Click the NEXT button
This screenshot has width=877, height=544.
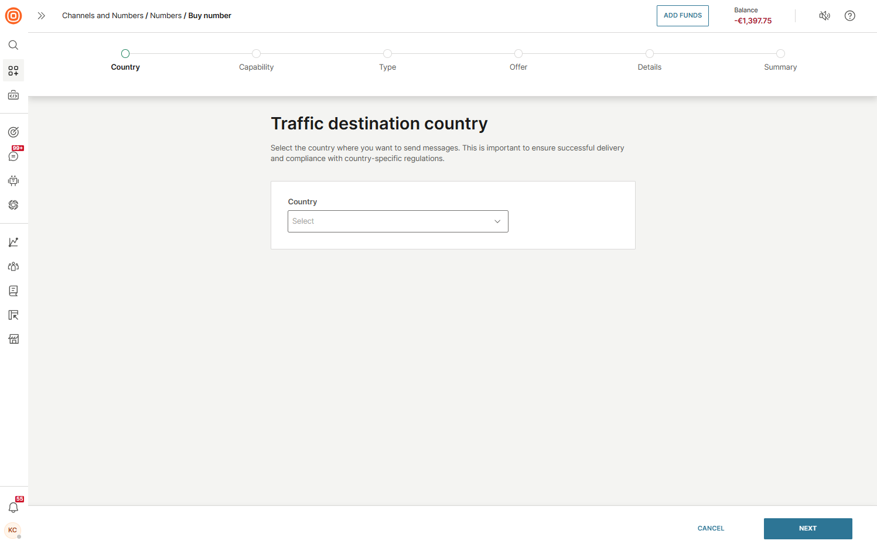tap(807, 528)
